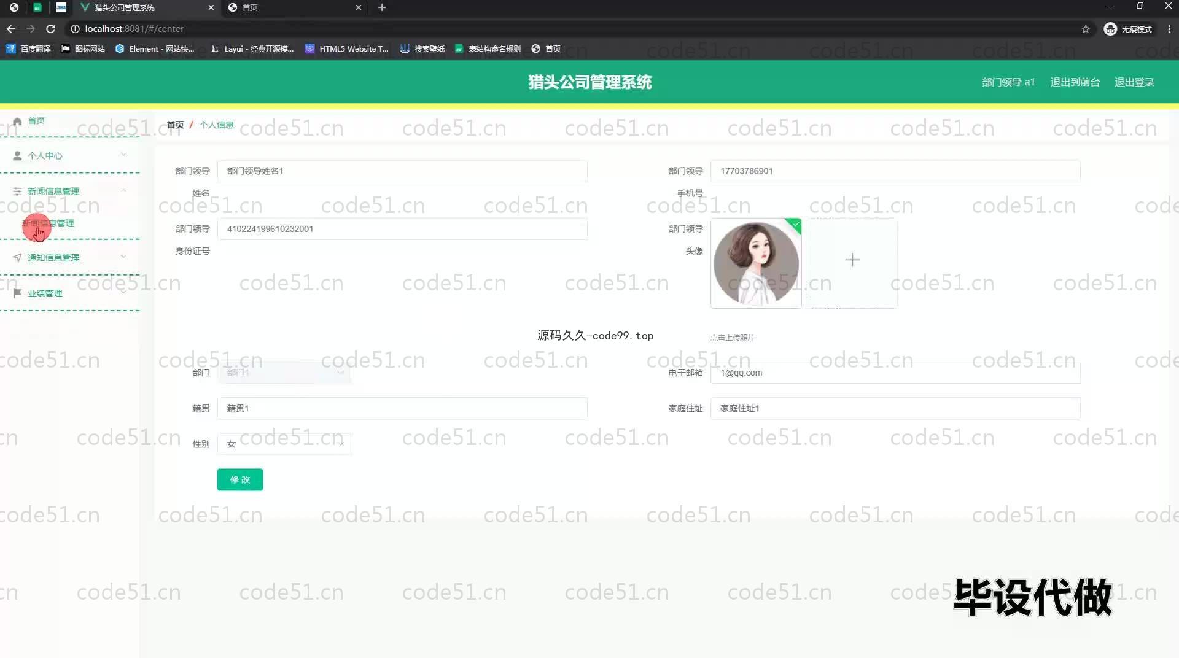
Task: Click the home icon in the sidebar
Action: click(x=17, y=121)
